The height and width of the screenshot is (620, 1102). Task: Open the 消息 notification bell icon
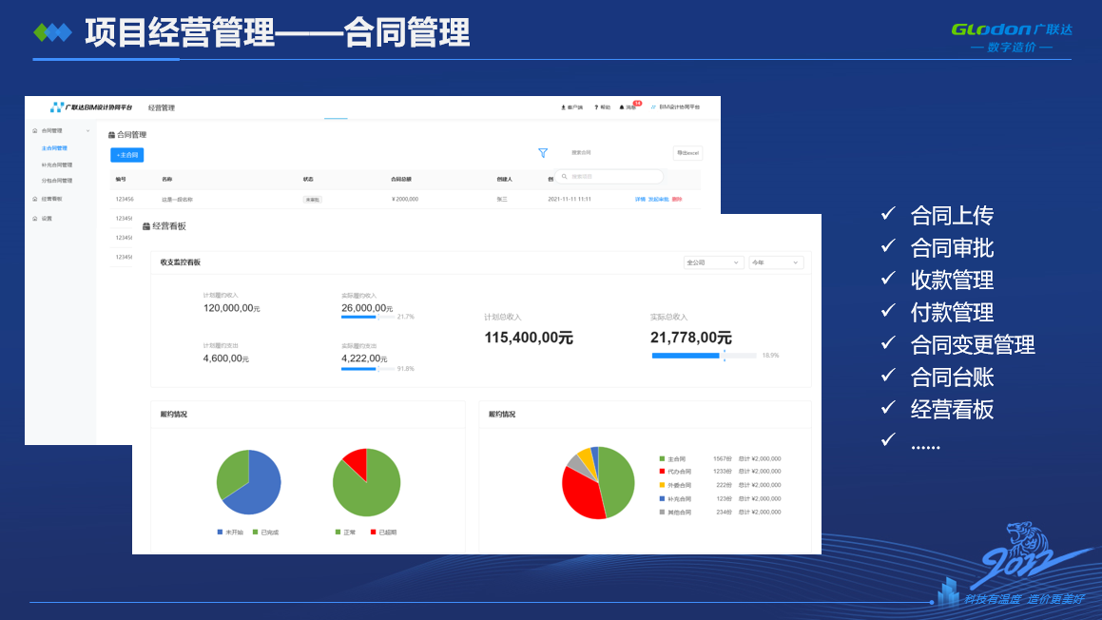[x=622, y=107]
